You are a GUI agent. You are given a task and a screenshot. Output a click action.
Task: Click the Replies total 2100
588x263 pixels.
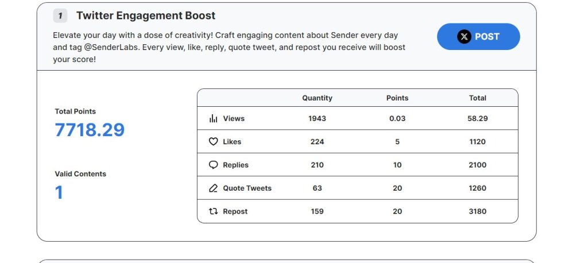tap(477, 165)
